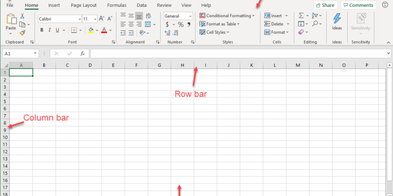Screen dimensions: 393x196
Task: Open the Ideas lightning icon
Action: pyautogui.click(x=337, y=19)
